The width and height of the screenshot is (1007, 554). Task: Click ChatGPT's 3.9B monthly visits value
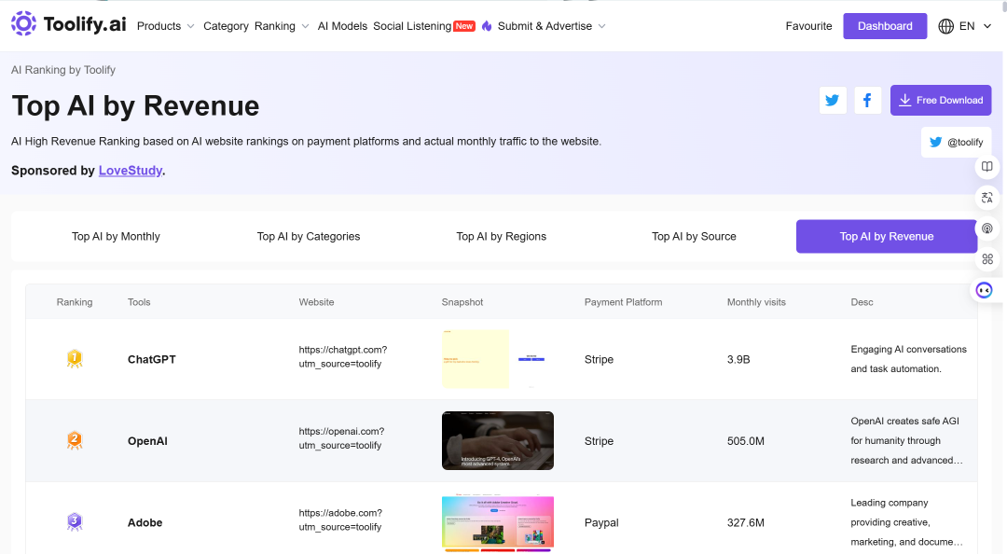coord(738,359)
